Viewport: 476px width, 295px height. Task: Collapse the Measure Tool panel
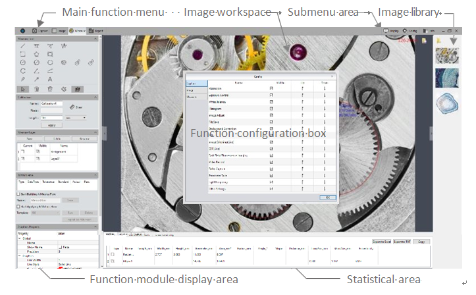click(x=95, y=39)
